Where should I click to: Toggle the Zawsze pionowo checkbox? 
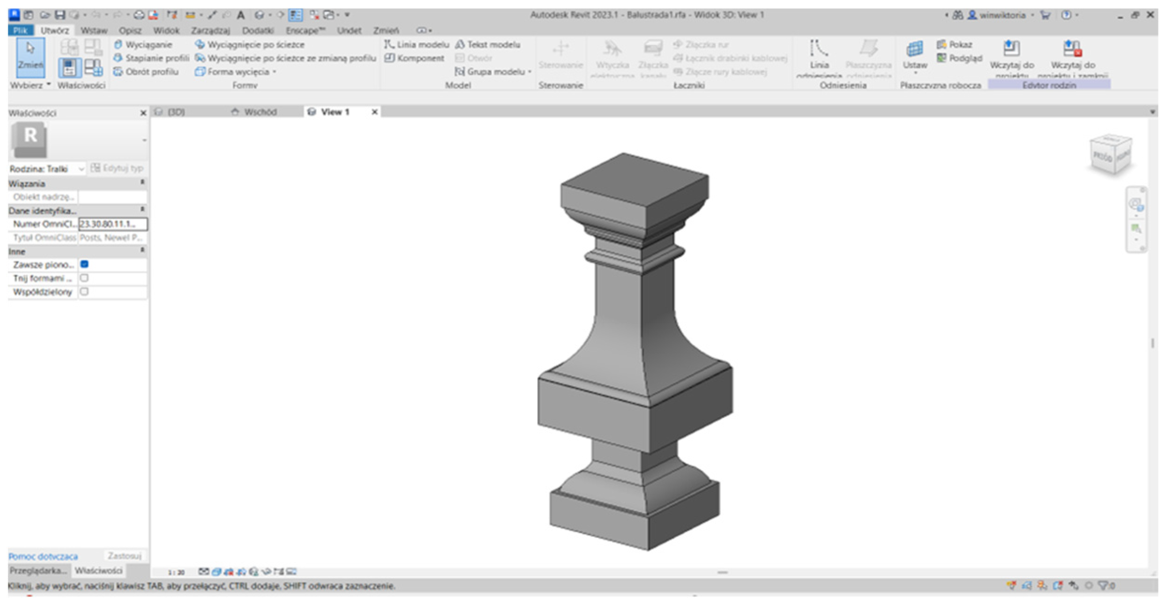point(84,264)
